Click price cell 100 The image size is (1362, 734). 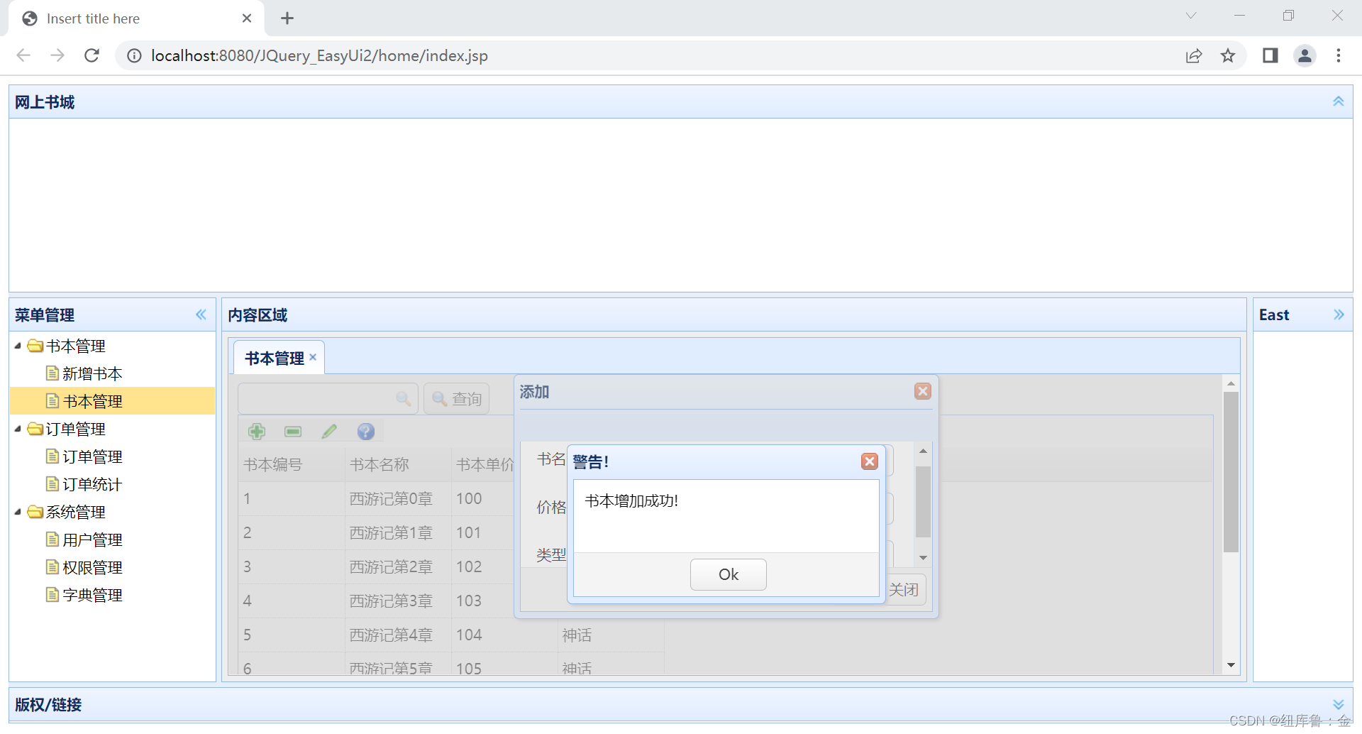(x=469, y=498)
